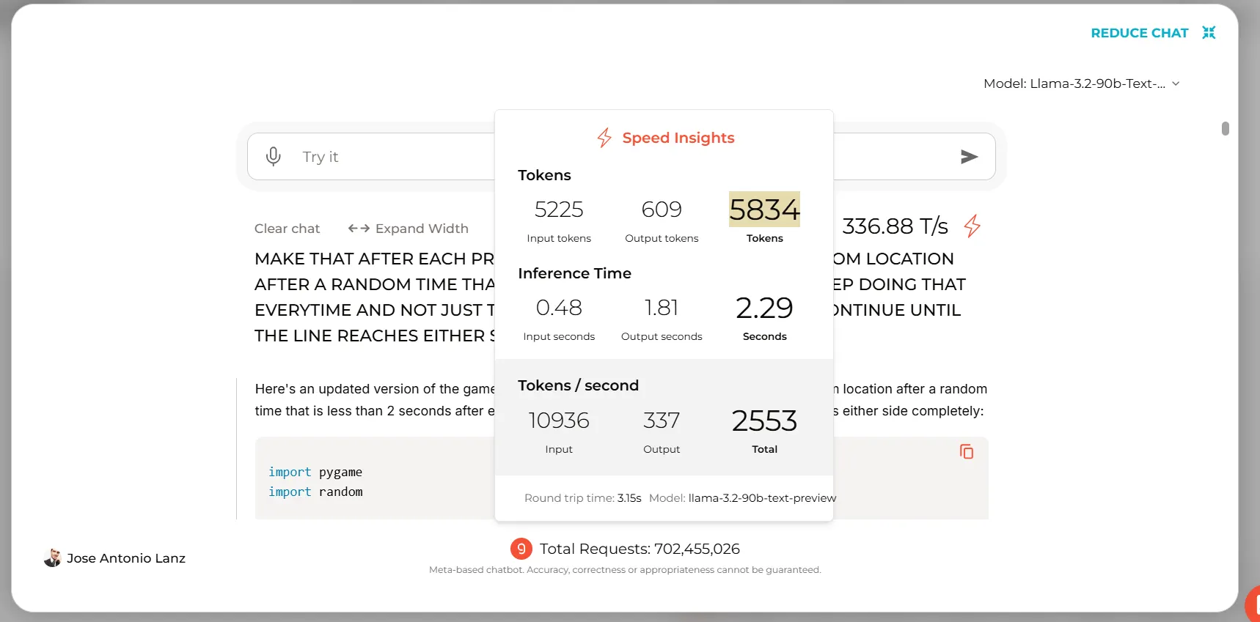Click the 336.88 T/s speed readout

[895, 226]
